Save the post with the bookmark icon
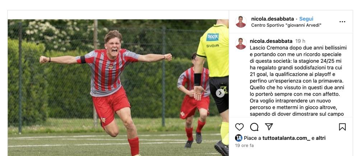The height and width of the screenshot is (156, 359). point(342,127)
